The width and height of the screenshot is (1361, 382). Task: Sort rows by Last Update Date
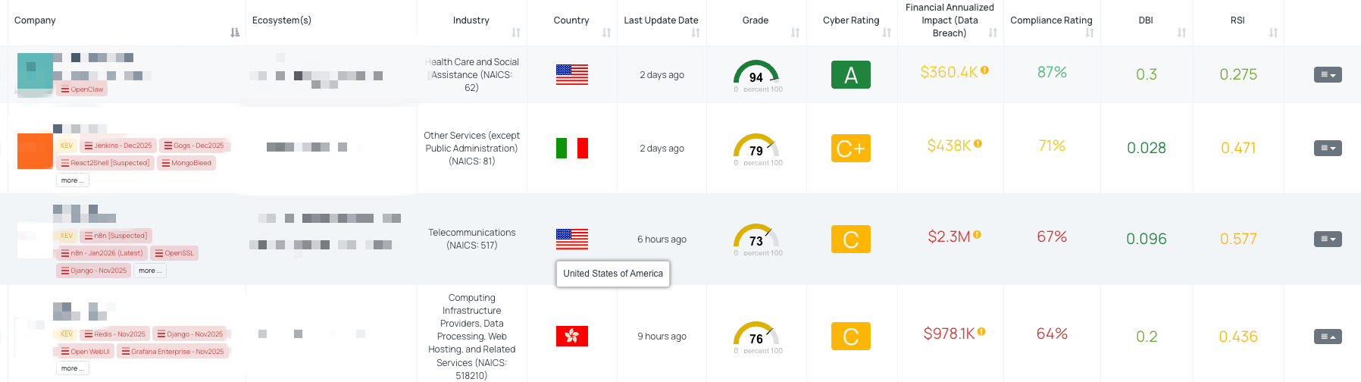(x=696, y=33)
